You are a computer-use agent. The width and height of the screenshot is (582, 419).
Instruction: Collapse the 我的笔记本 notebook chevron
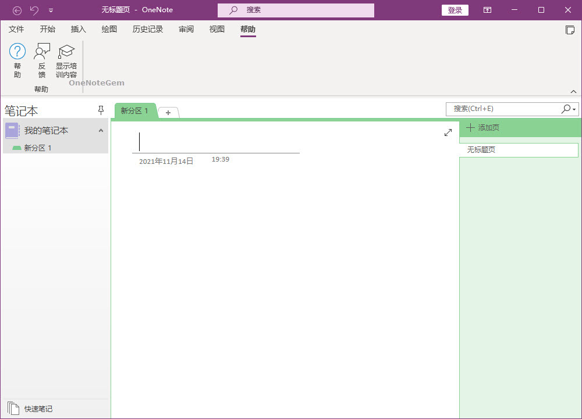[101, 131]
